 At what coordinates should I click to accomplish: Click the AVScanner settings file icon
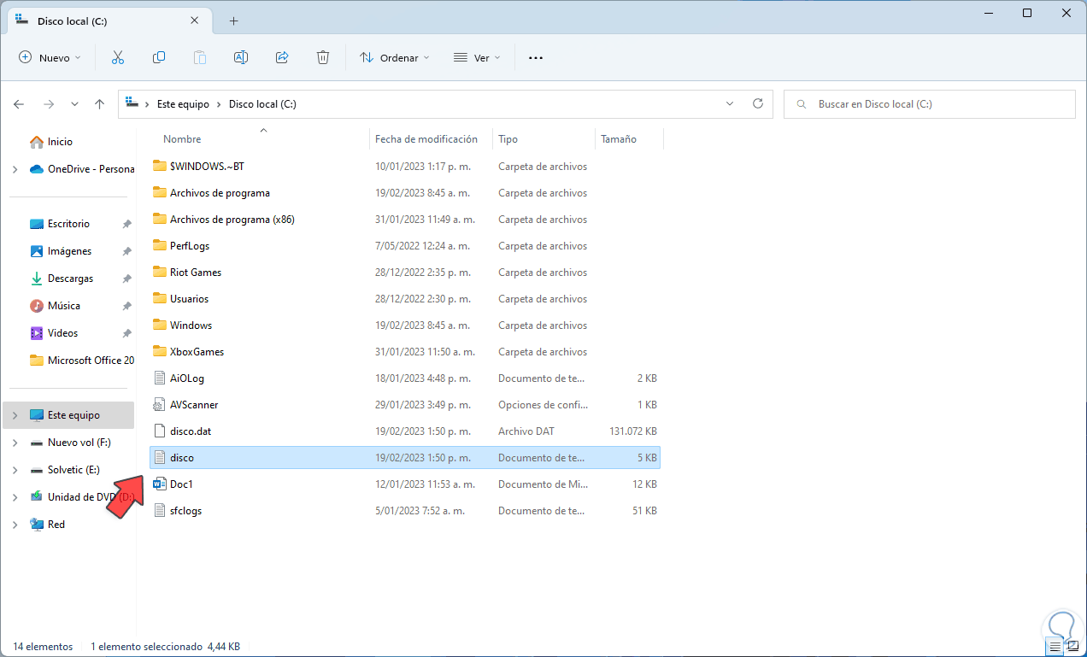click(159, 405)
